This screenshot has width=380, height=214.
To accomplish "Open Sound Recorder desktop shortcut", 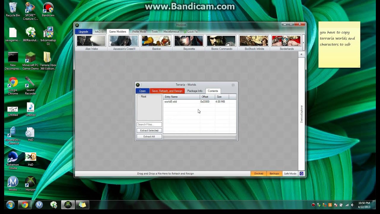I will click(x=30, y=86).
